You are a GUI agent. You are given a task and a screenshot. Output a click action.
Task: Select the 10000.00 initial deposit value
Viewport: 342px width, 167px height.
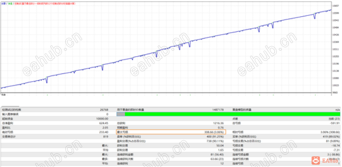point(103,118)
